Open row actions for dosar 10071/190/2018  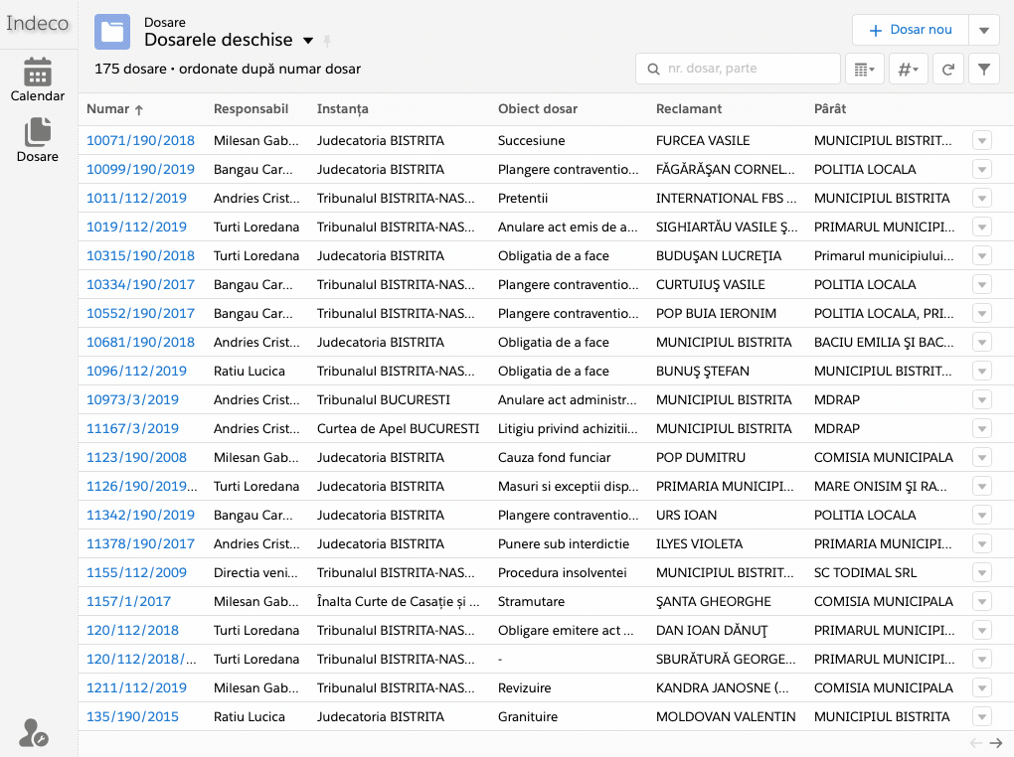(981, 141)
